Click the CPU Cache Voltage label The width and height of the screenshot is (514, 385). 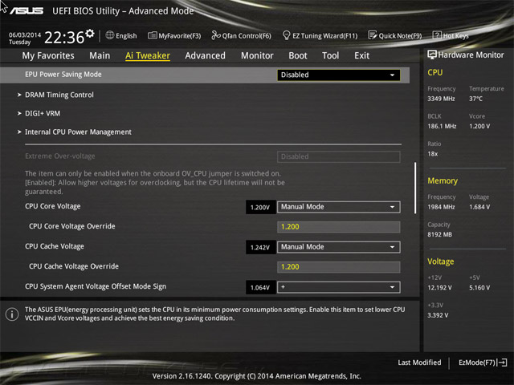coord(55,246)
